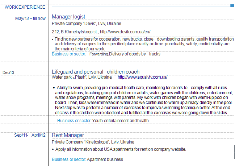Click the www.devik.com.ua/en/ web address
This screenshot has height=166, width=235.
coord(125,32)
